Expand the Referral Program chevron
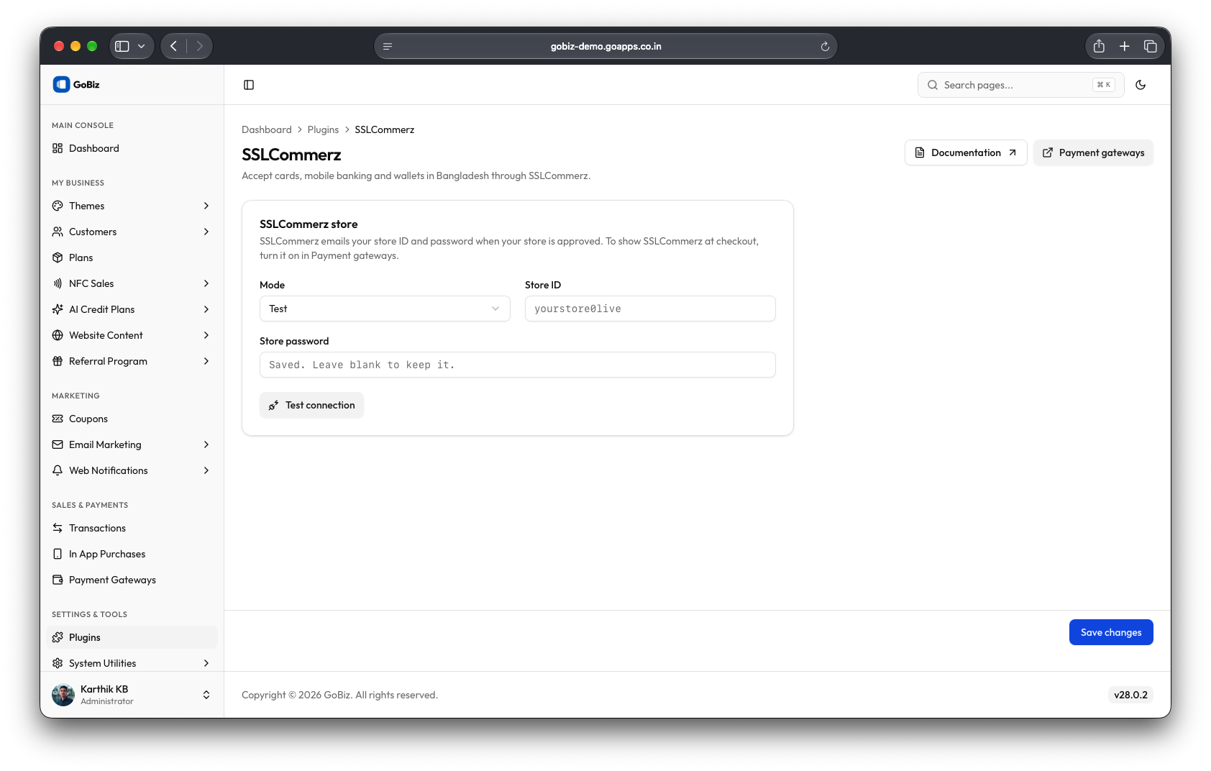The image size is (1211, 771). (x=206, y=361)
